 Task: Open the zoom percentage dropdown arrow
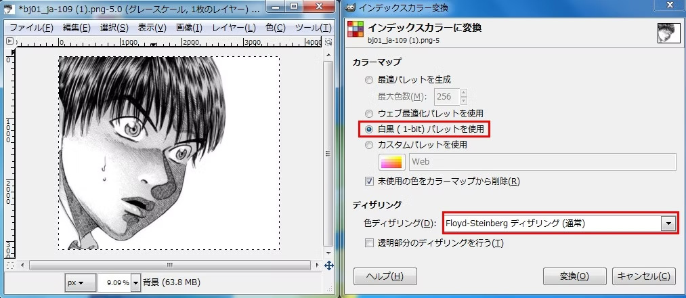click(x=135, y=282)
